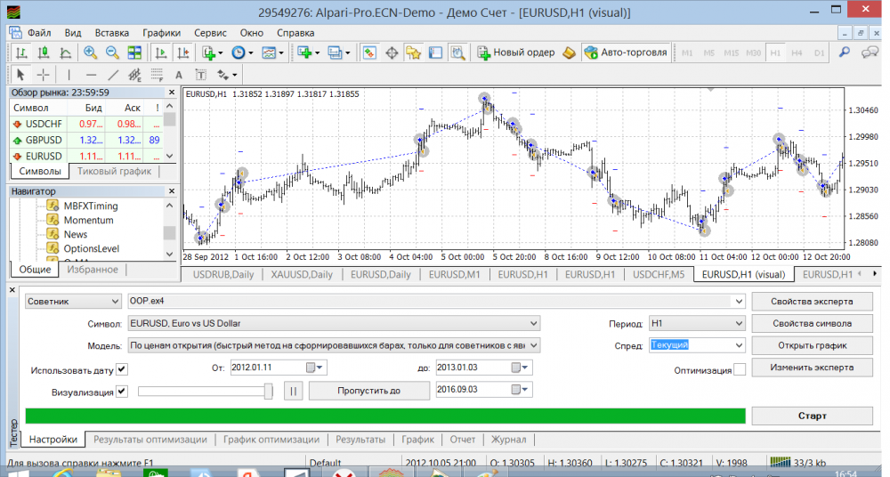Switch chart to line chart mode

click(x=66, y=53)
